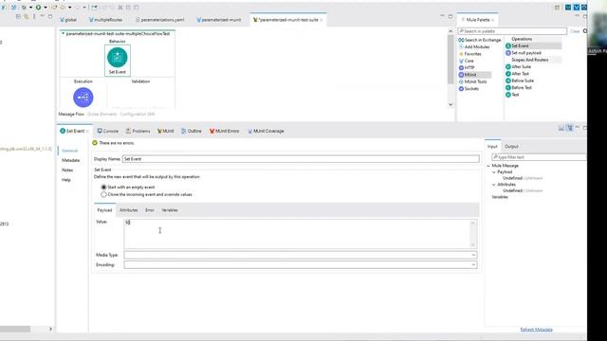Open the Metadata section in the side list
This screenshot has width=607, height=341.
(x=71, y=160)
